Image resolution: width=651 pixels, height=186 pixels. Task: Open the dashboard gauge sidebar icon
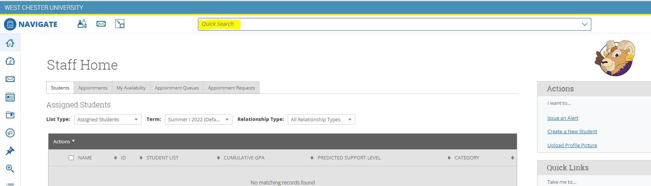tap(10, 61)
